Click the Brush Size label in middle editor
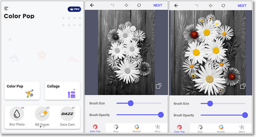The width and height of the screenshot is (256, 137). tap(97, 103)
